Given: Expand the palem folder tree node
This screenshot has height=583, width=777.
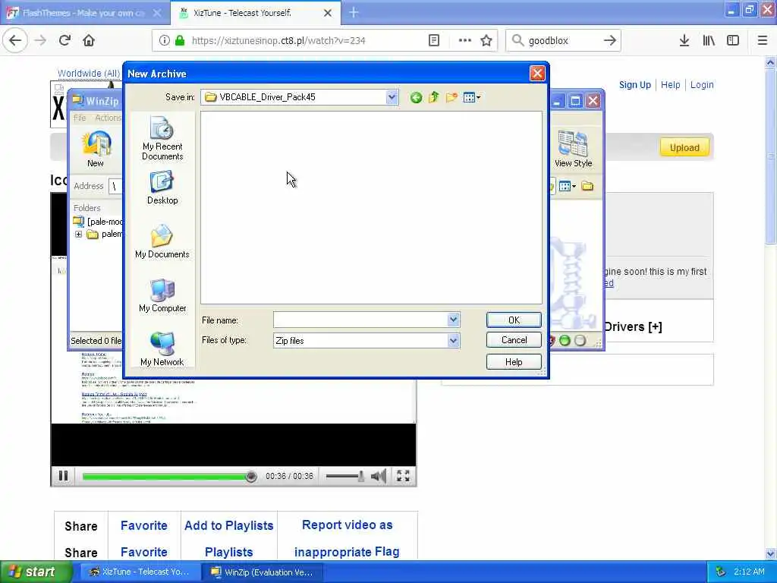Looking at the screenshot, I should click(78, 234).
